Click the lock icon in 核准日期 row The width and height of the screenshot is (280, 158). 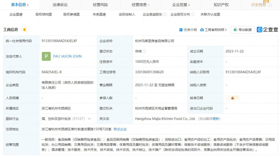coord(233,98)
